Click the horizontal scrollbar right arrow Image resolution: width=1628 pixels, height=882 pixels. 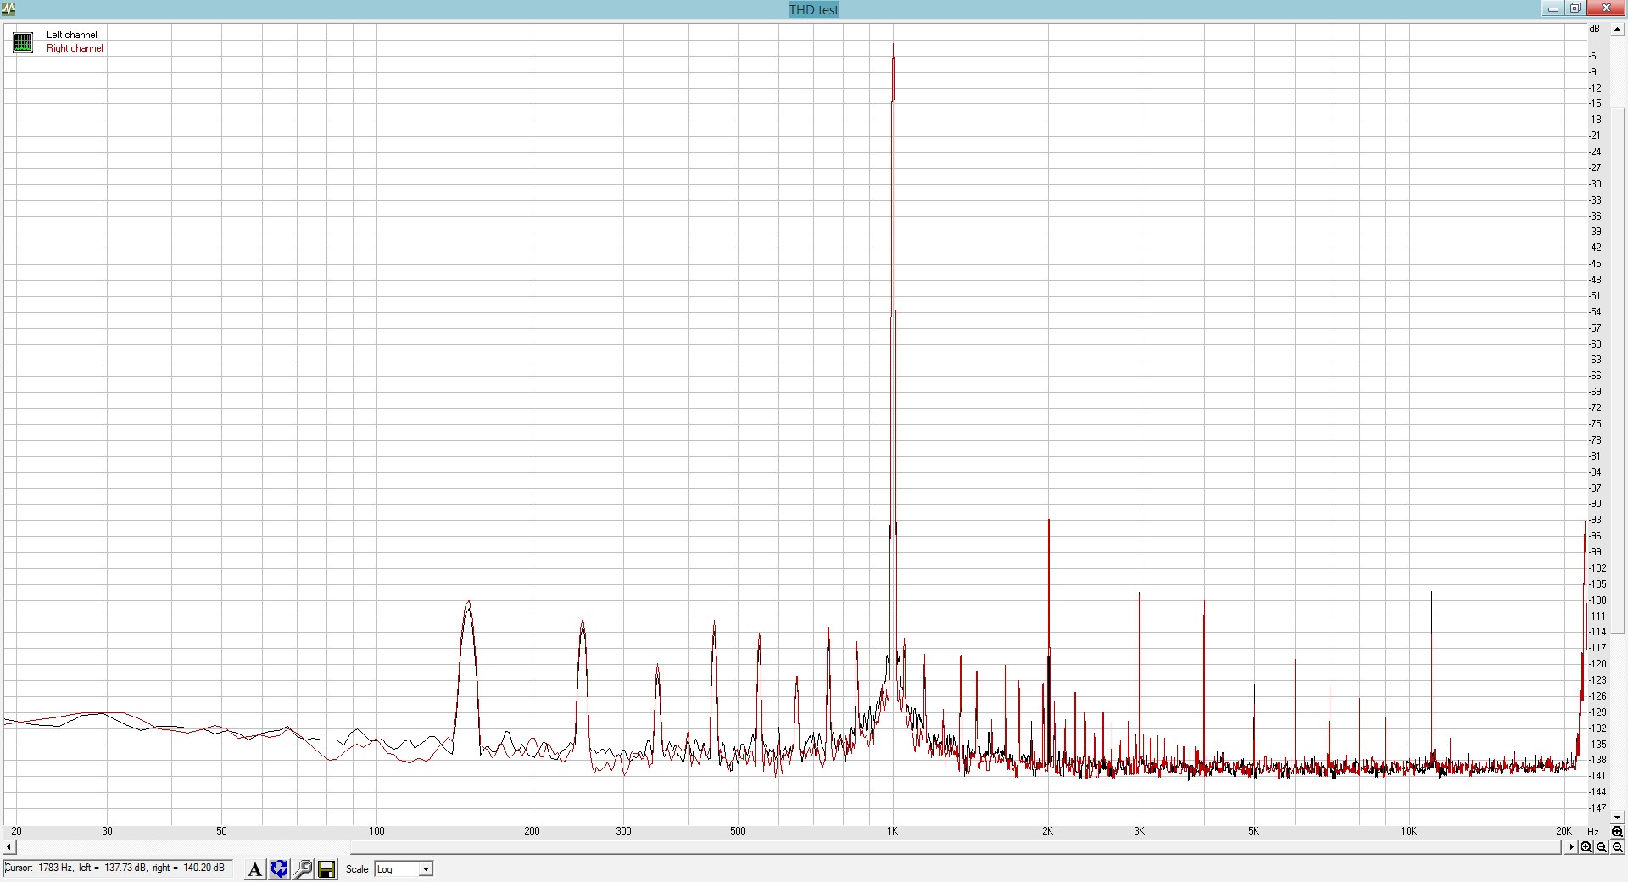pos(1571,847)
